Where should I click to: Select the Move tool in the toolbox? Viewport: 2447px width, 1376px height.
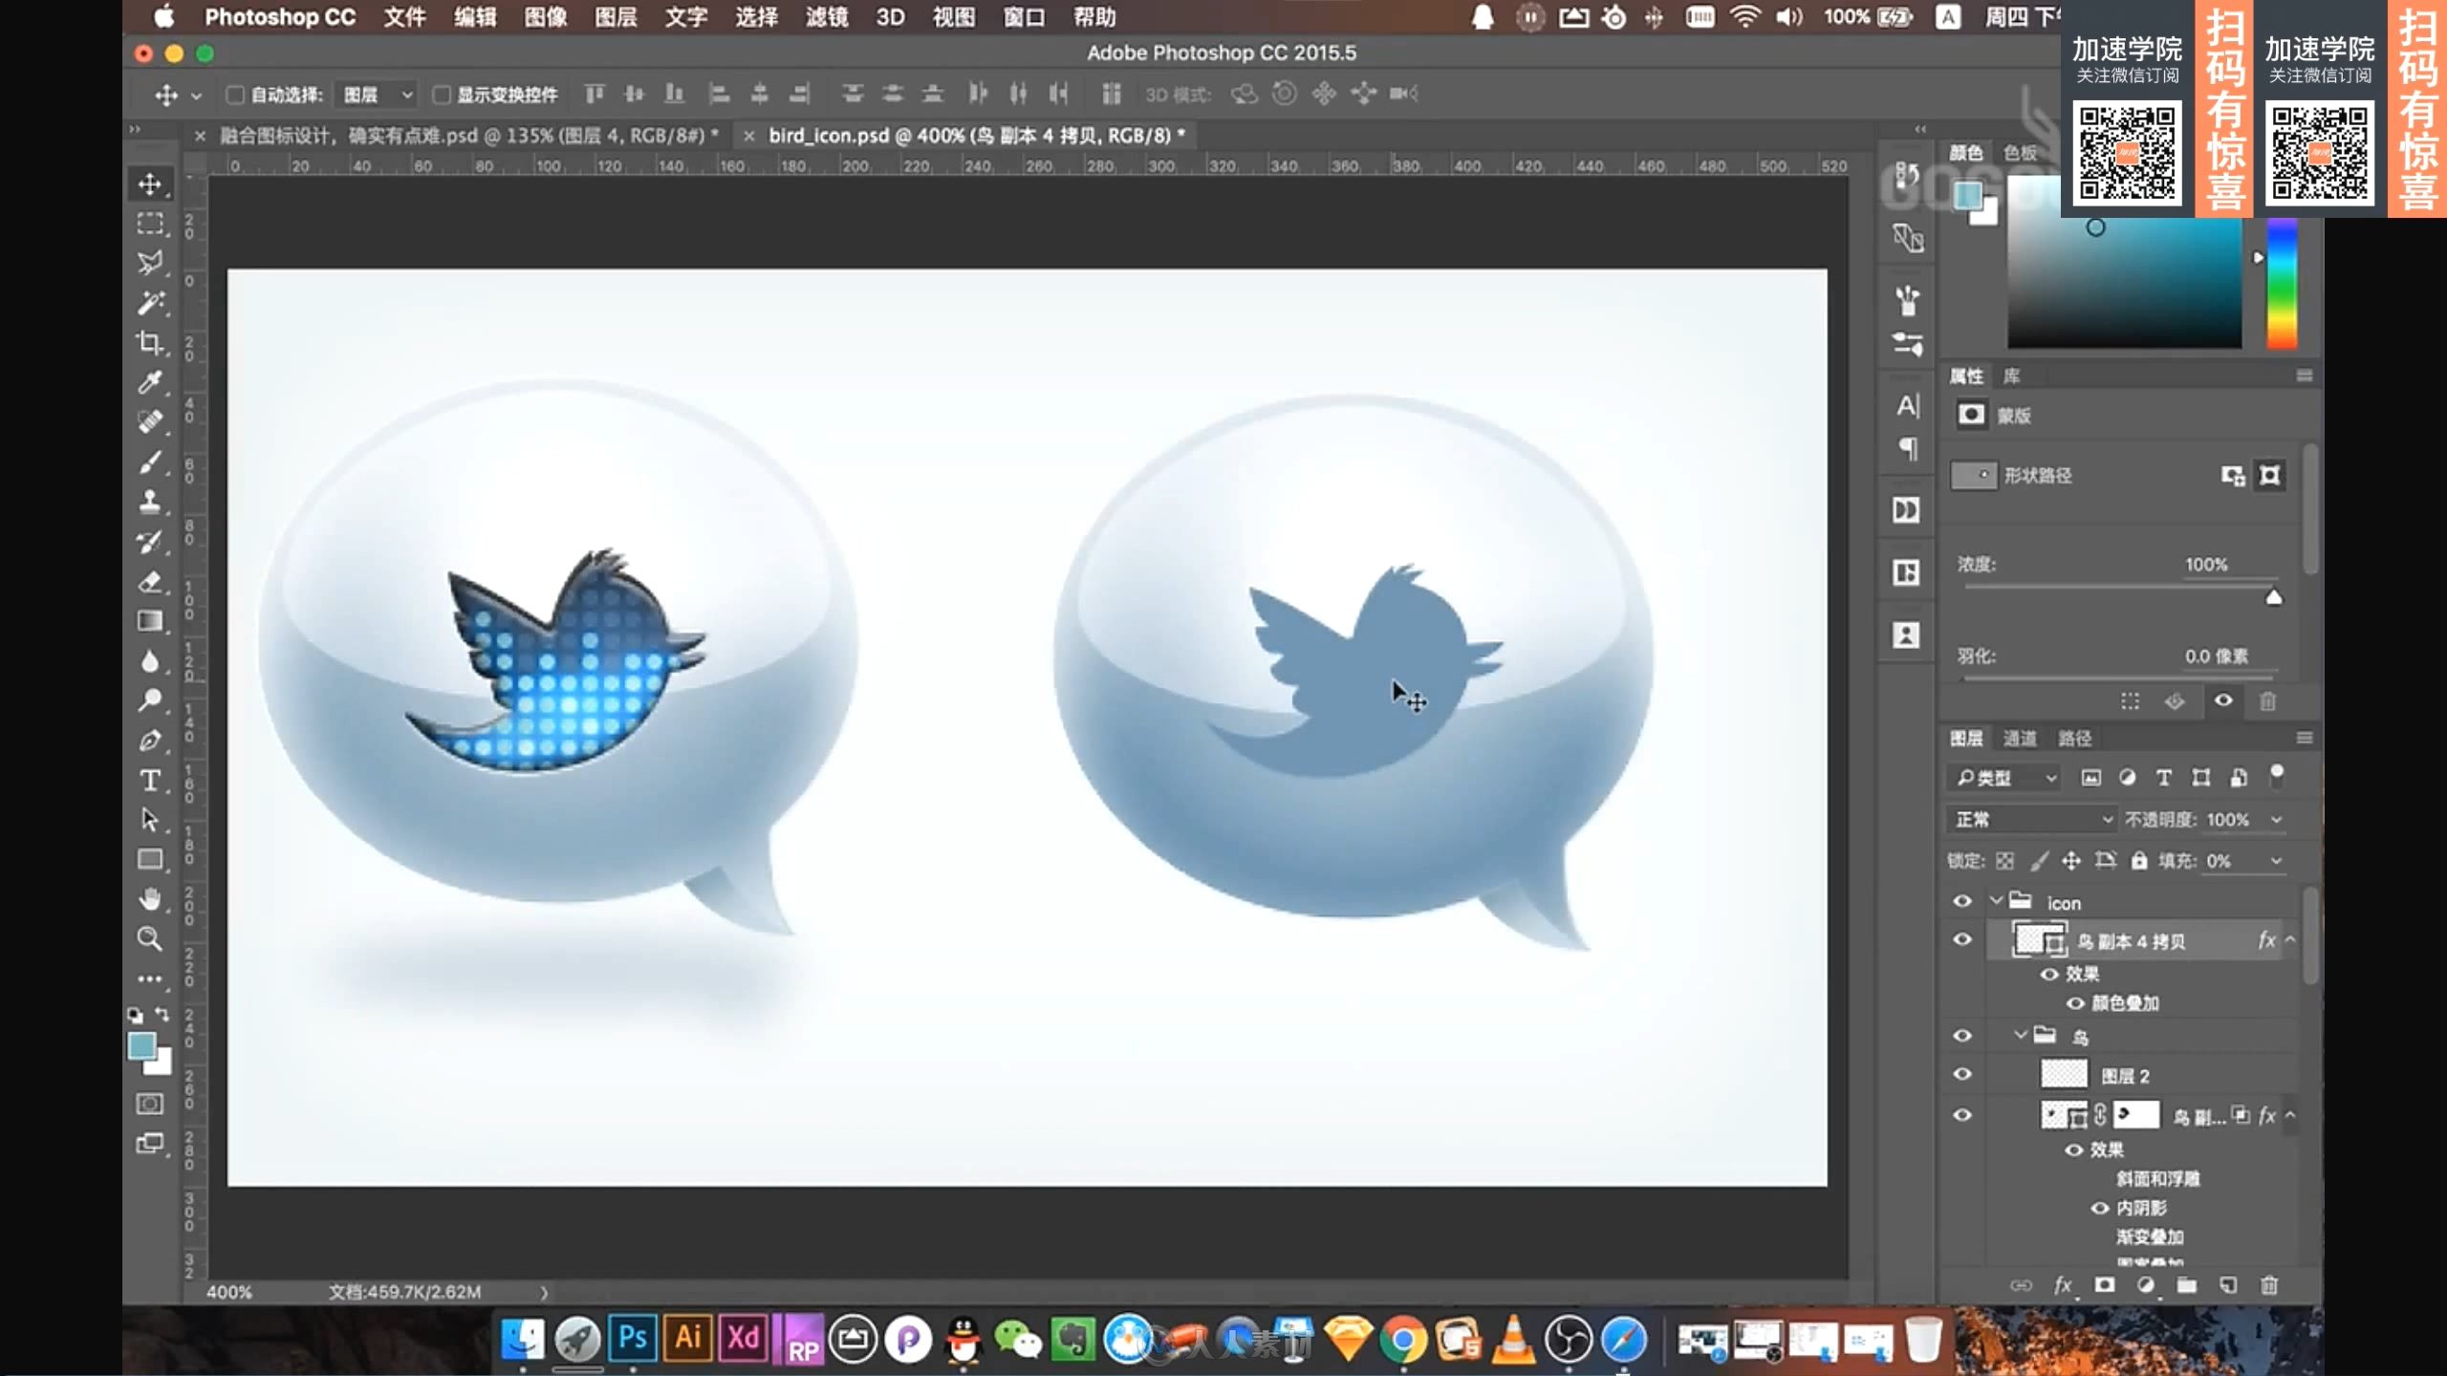click(150, 183)
